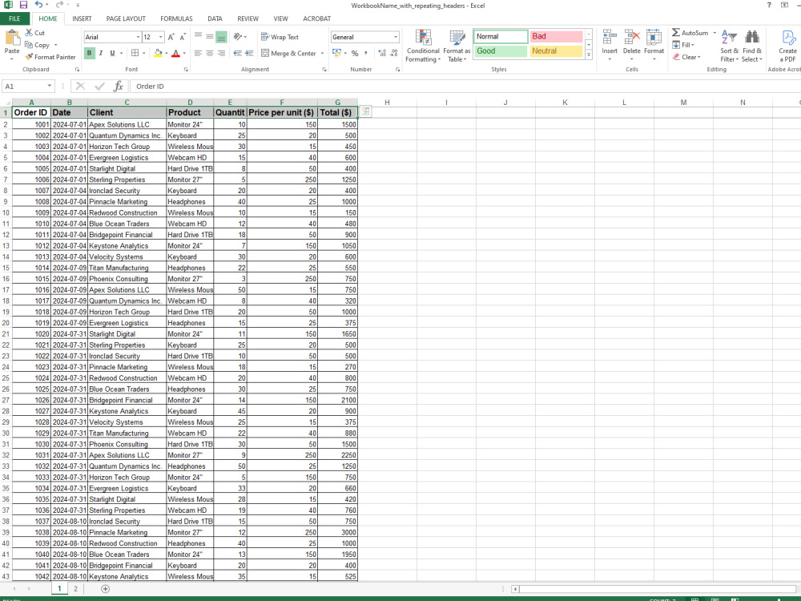Toggle Bold formatting
The width and height of the screenshot is (801, 601).
pyautogui.click(x=90, y=53)
